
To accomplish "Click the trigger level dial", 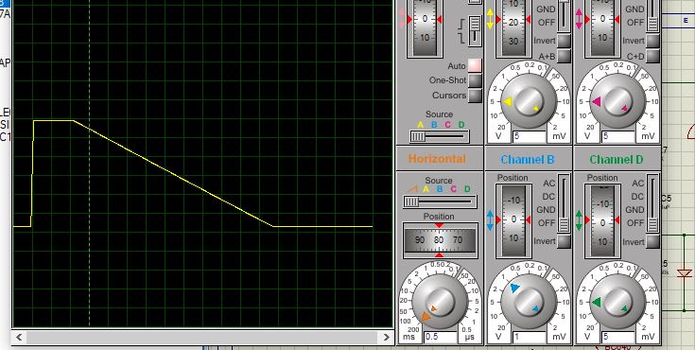I will [x=425, y=27].
